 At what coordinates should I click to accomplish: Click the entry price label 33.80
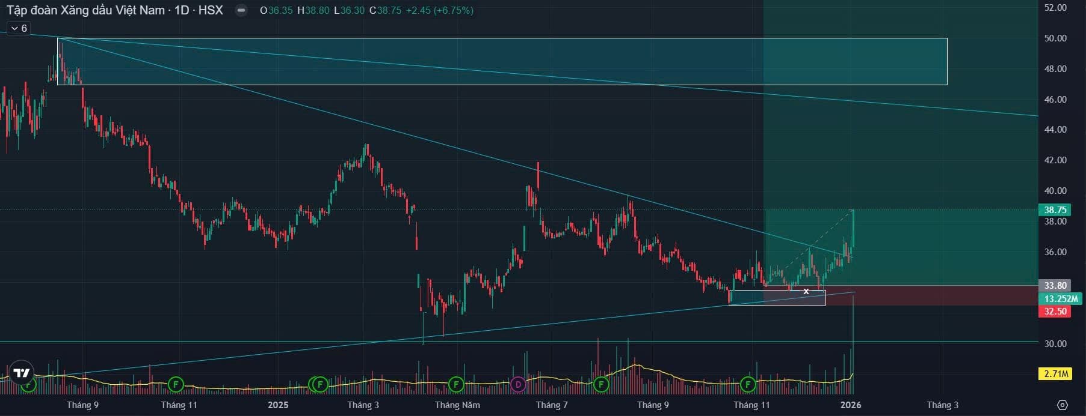click(1055, 286)
